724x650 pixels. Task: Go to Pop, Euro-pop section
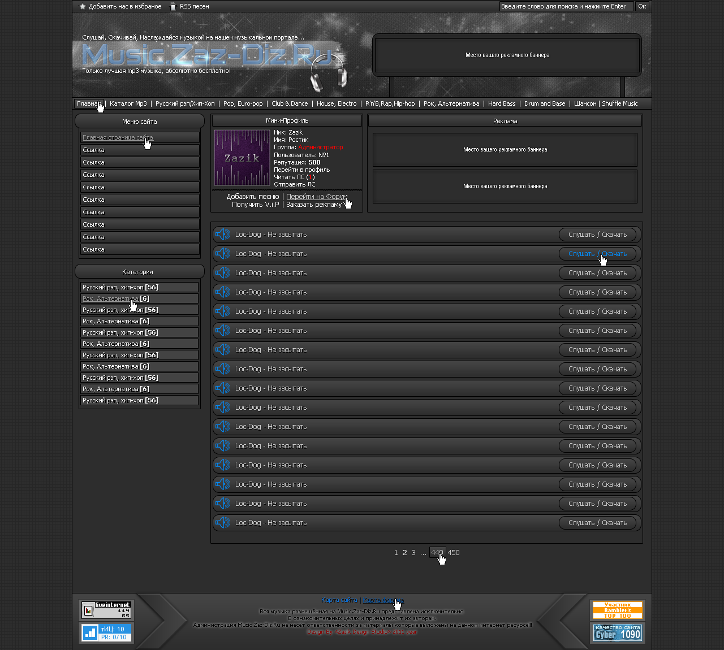[243, 103]
